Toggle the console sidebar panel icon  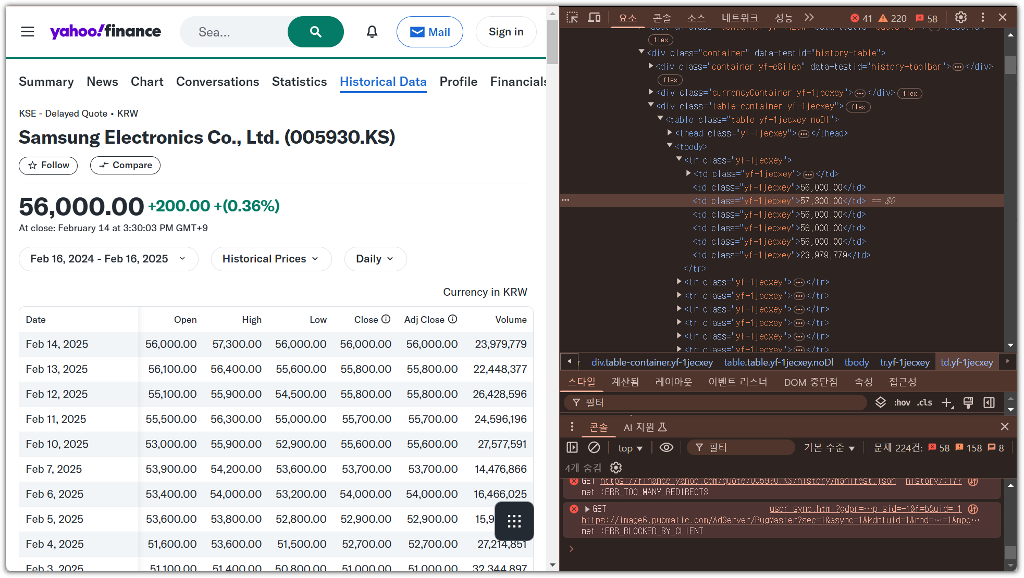click(572, 448)
